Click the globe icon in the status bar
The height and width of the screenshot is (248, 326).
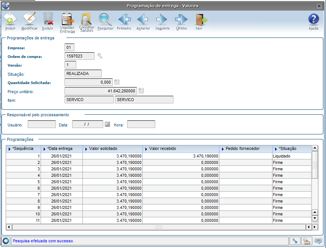point(6,241)
